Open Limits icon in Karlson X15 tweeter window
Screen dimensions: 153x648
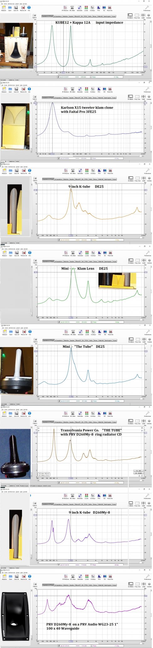[143, 97]
